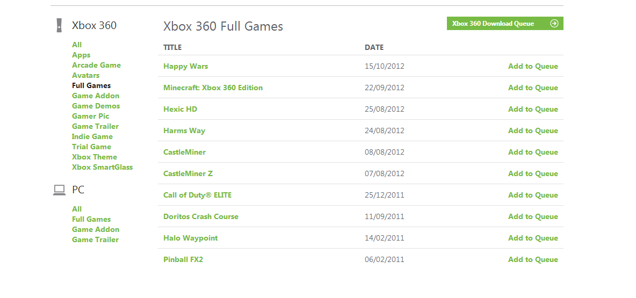This screenshot has width=636, height=298.
Task: Click the date 25/08/2012
Action: coord(385,109)
